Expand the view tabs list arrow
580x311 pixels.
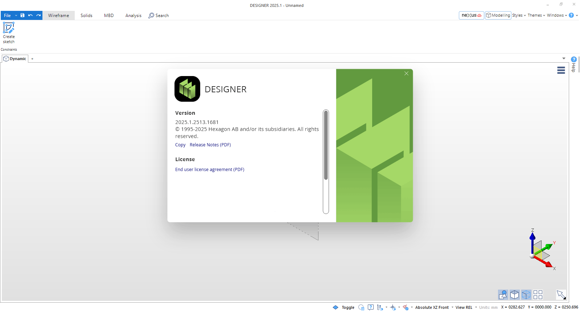point(564,58)
